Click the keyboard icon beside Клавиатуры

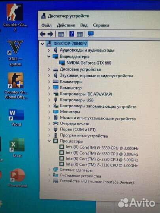(56, 82)
